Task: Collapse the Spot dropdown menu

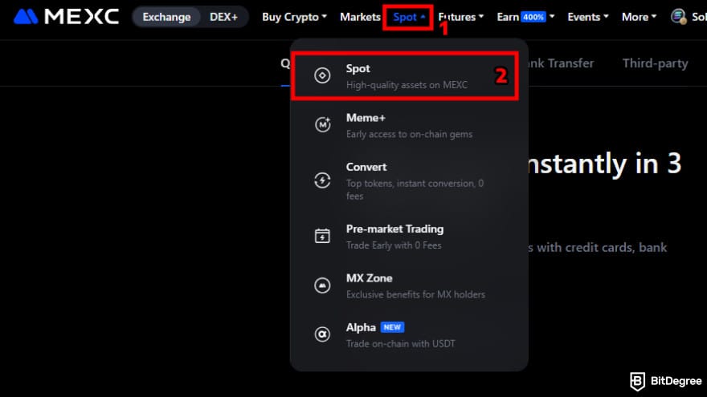Action: (x=408, y=17)
